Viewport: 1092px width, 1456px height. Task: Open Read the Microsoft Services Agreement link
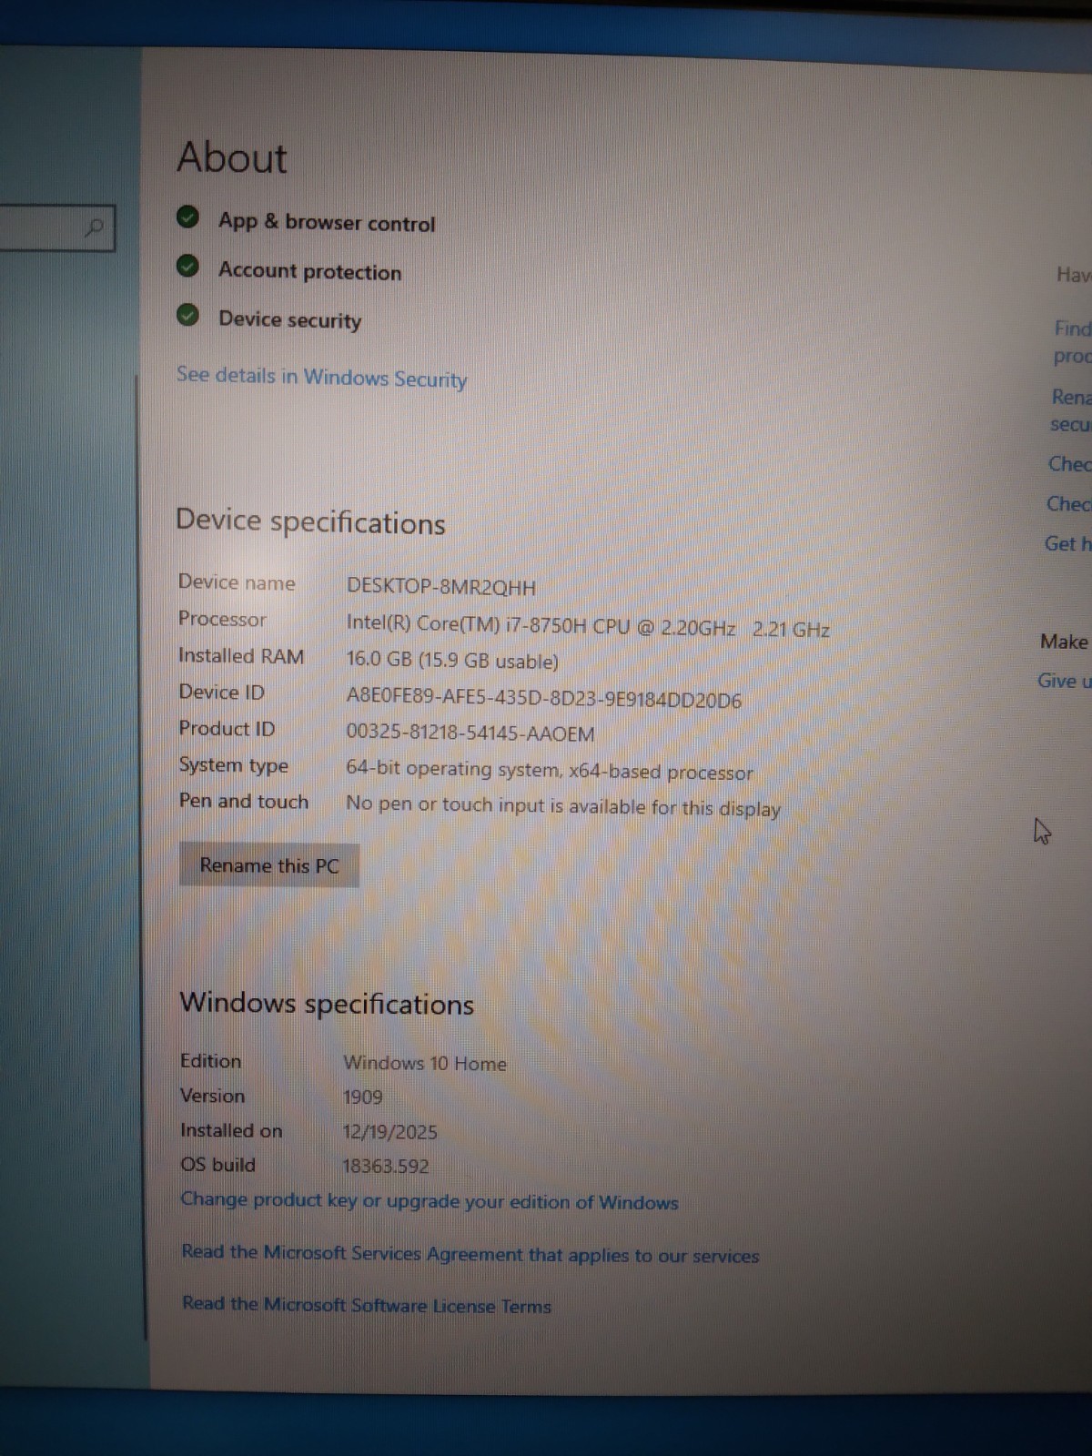(x=470, y=1254)
